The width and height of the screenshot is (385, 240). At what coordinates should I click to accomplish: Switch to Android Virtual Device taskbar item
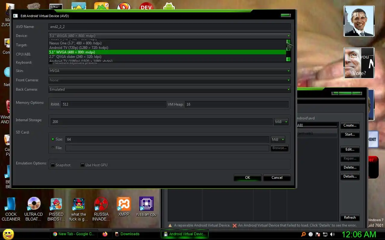tap(185, 234)
